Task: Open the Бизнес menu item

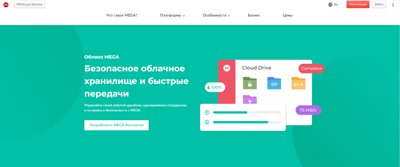Action: point(254,15)
